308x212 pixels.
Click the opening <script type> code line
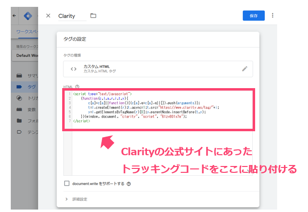102,94
